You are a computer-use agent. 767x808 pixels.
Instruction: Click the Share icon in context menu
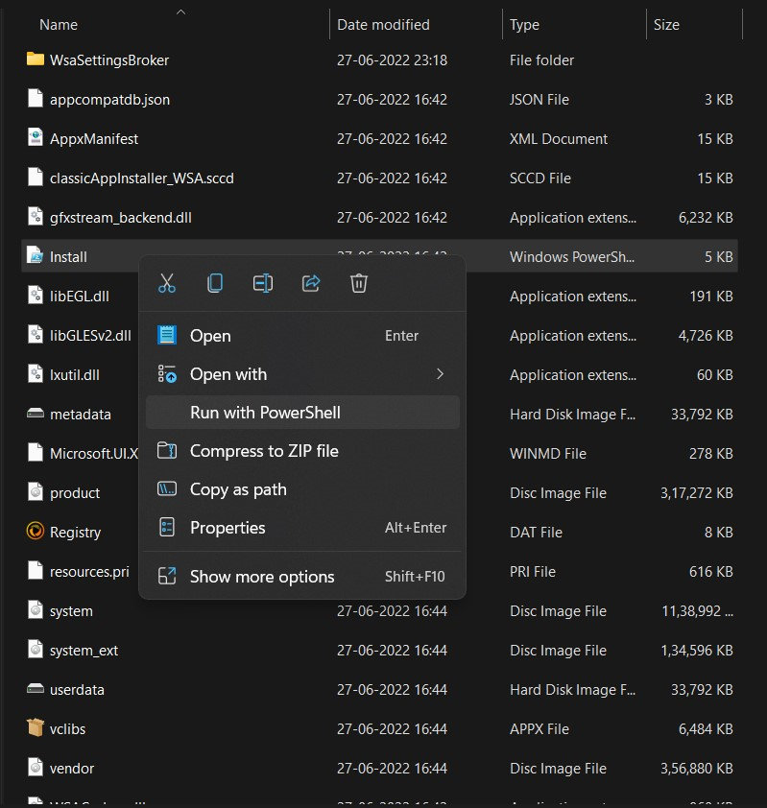coord(311,283)
